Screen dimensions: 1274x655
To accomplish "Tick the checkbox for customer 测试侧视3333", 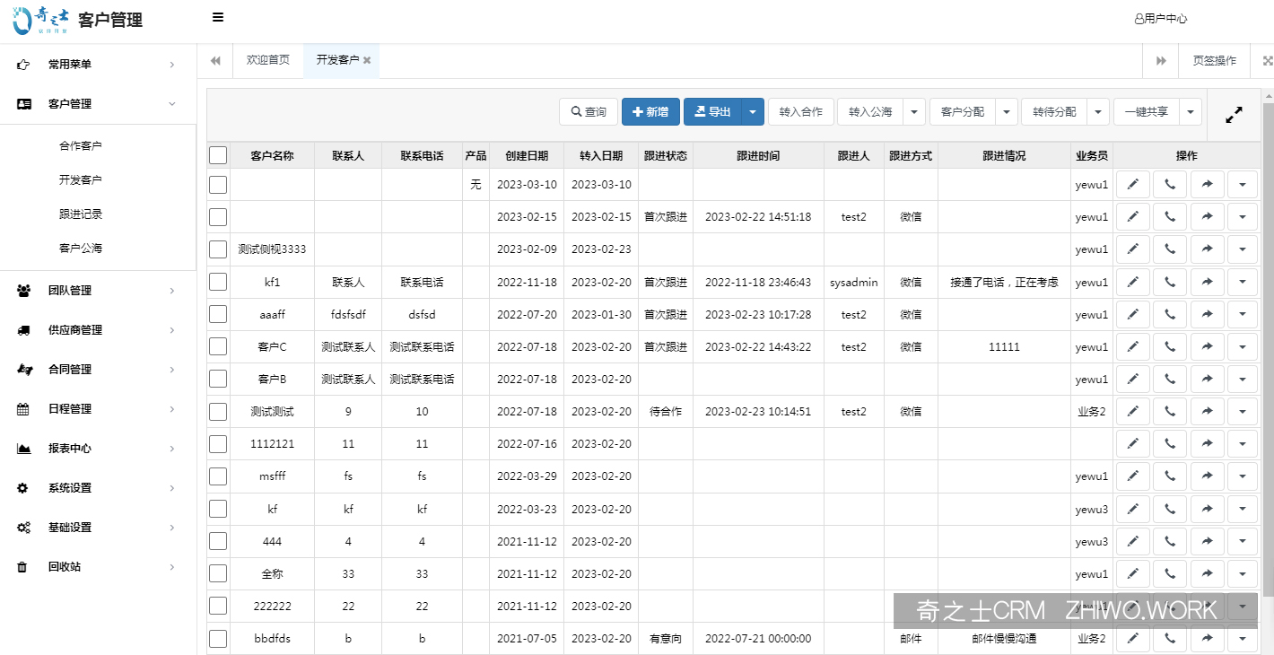I will tap(217, 249).
